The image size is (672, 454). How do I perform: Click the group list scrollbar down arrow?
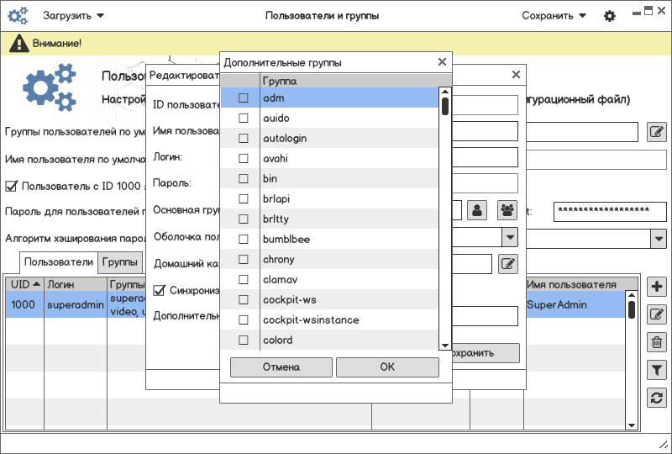point(445,345)
